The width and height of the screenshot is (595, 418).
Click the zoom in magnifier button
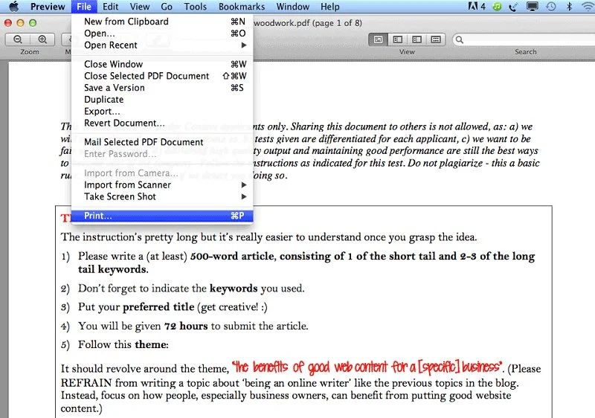(42, 39)
